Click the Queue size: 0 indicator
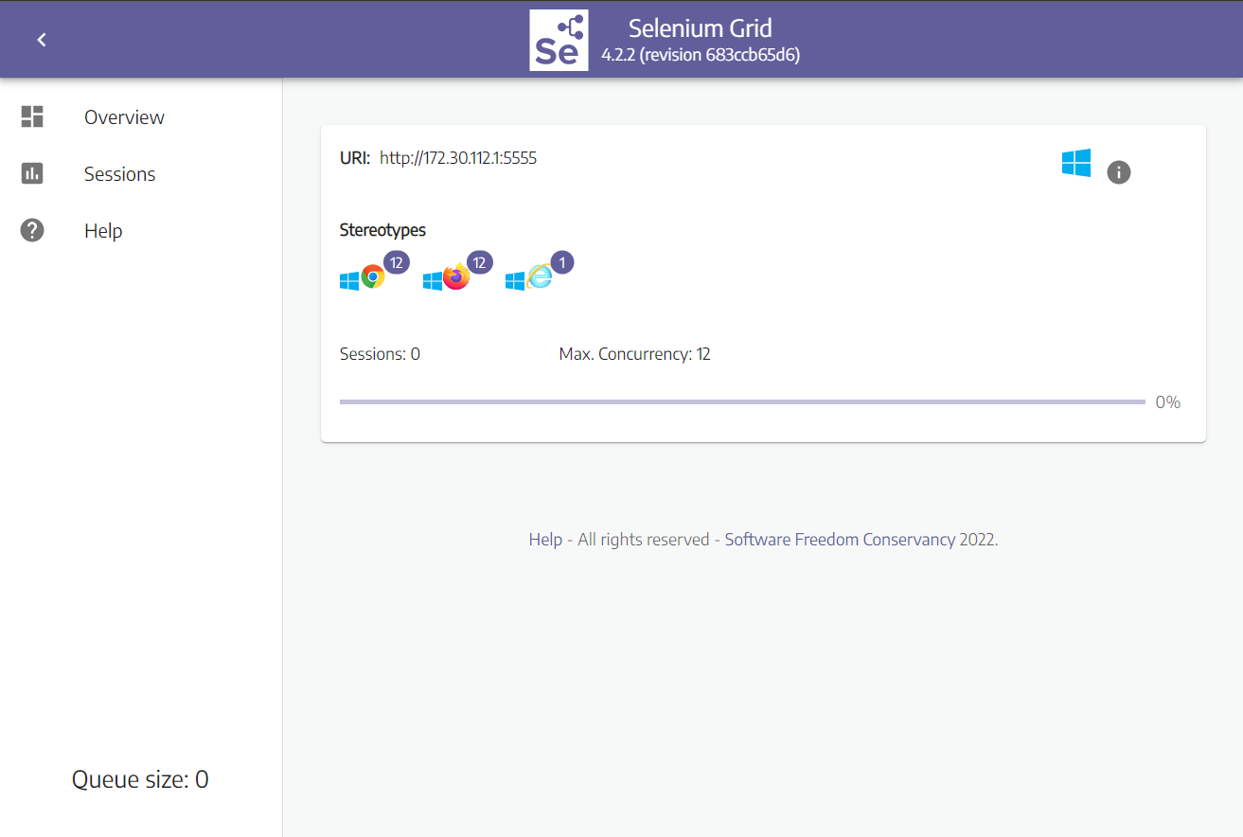Viewport: 1243px width, 837px height. 140,779
